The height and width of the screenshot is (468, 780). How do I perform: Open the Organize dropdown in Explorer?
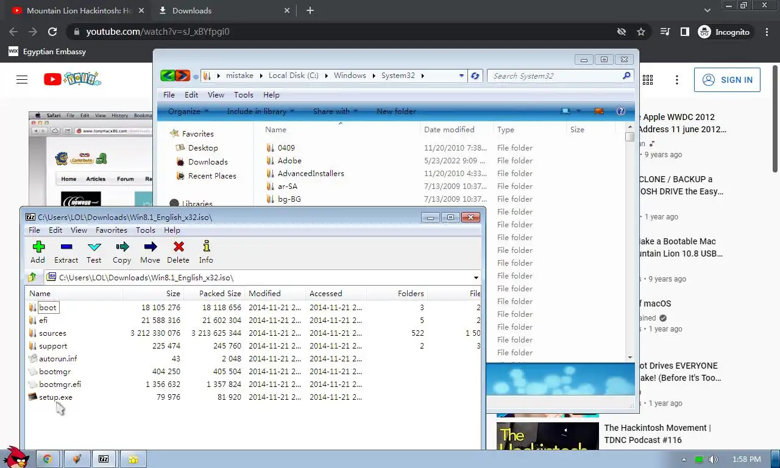(x=188, y=112)
